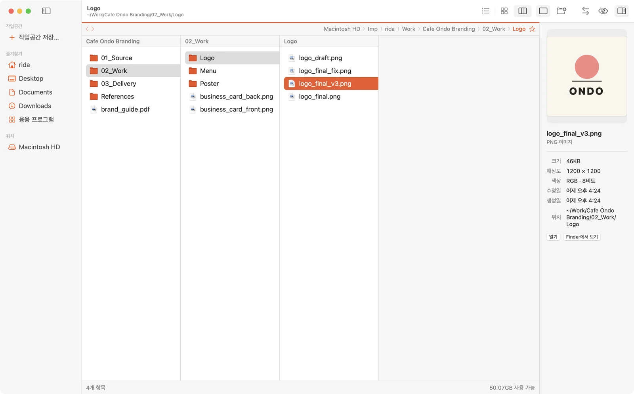The height and width of the screenshot is (394, 634).
Task: Click the sync arrows toolbar icon
Action: point(585,11)
